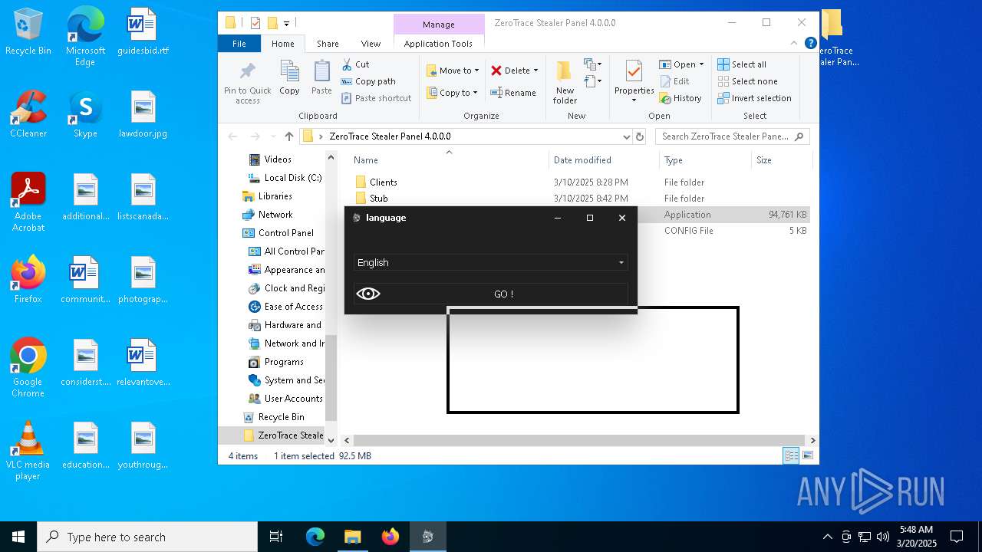Switch to large icons view button
The image size is (982, 552).
[808, 455]
